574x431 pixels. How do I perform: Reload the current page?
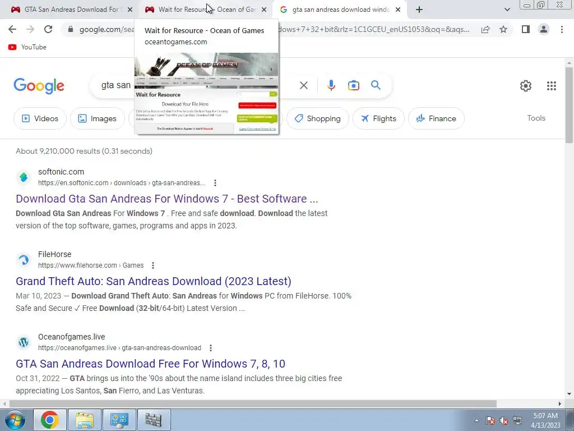coord(48,29)
